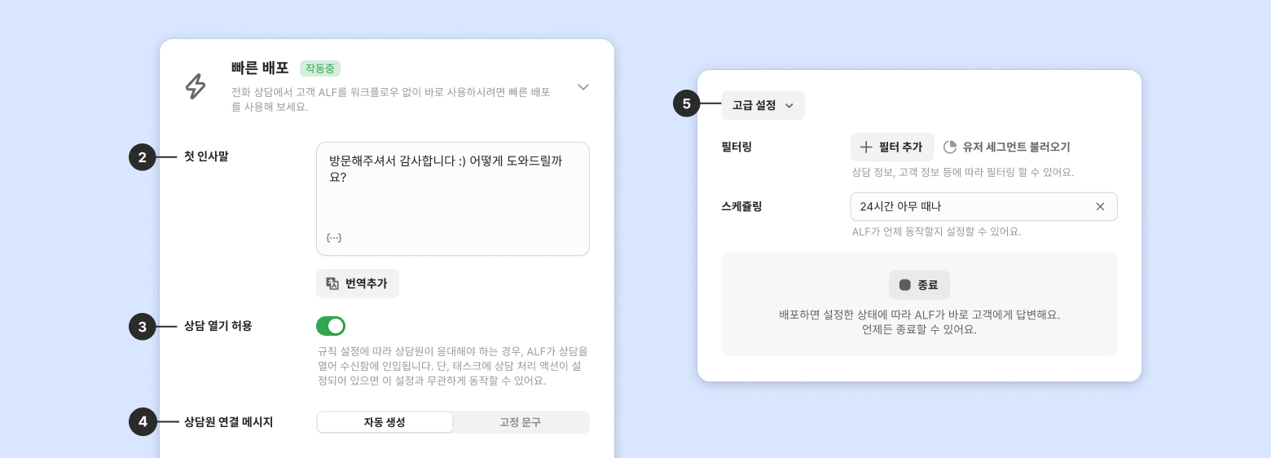Toggle the 상담 열기 허용 switch
This screenshot has width=1271, height=458.
pos(331,326)
